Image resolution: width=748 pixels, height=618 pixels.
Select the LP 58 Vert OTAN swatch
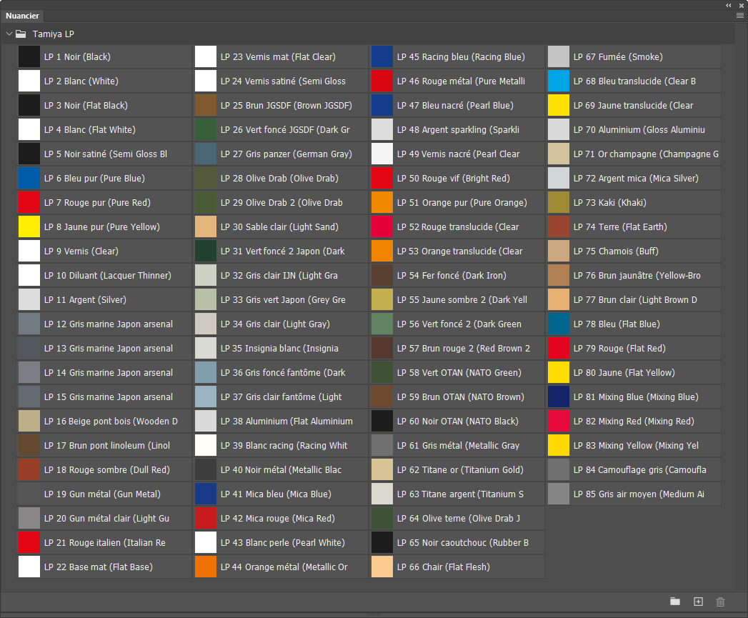[x=382, y=373]
